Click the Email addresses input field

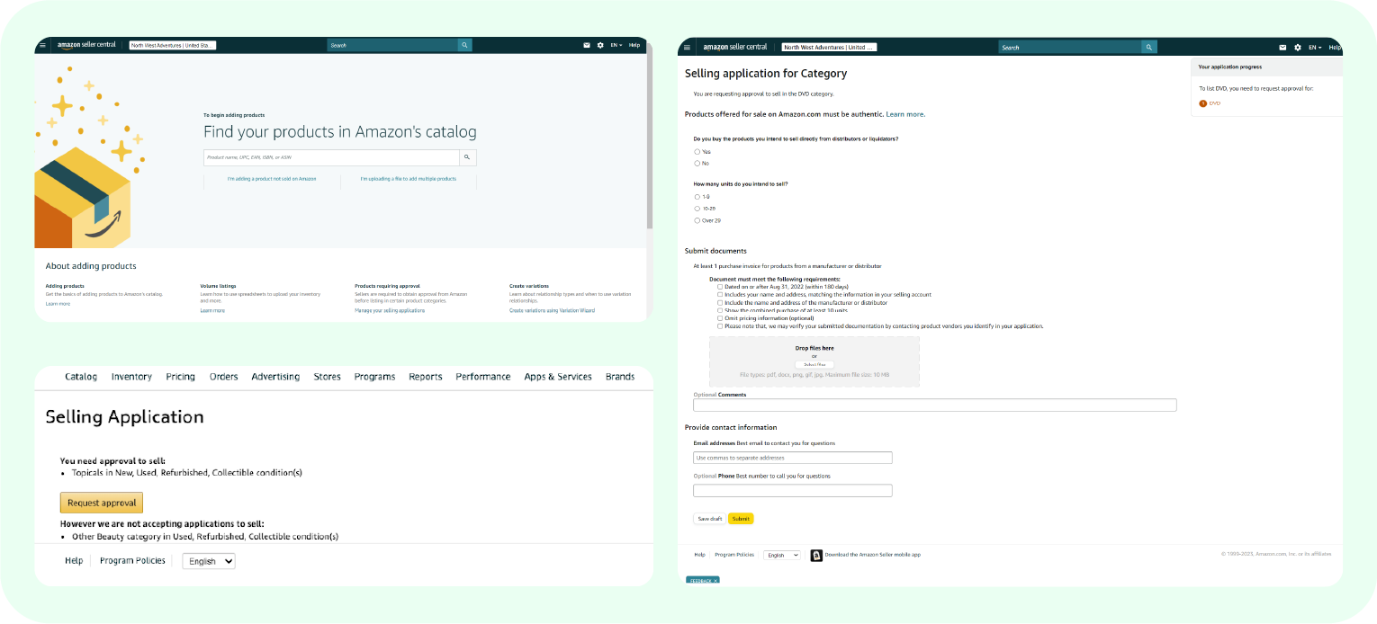tap(793, 458)
